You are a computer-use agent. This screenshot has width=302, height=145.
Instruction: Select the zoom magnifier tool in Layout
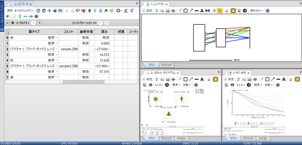click(x=219, y=11)
